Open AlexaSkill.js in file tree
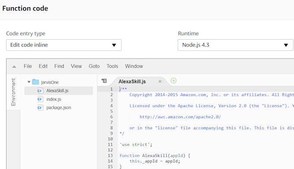The width and height of the screenshot is (294, 169). click(x=58, y=91)
